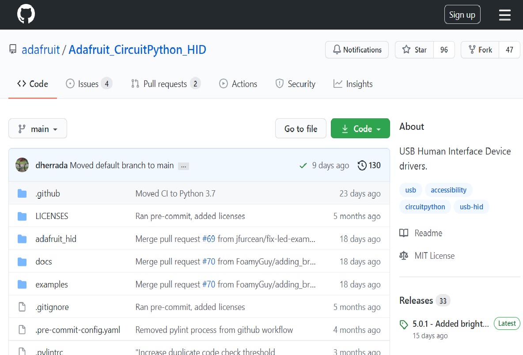The width and height of the screenshot is (523, 355).
Task: Open the 'Moved default branch to main' commit
Action: (122, 165)
